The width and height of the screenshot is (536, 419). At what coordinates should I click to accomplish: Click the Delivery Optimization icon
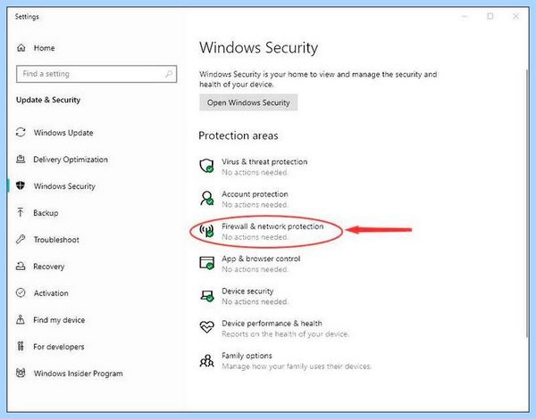point(21,159)
